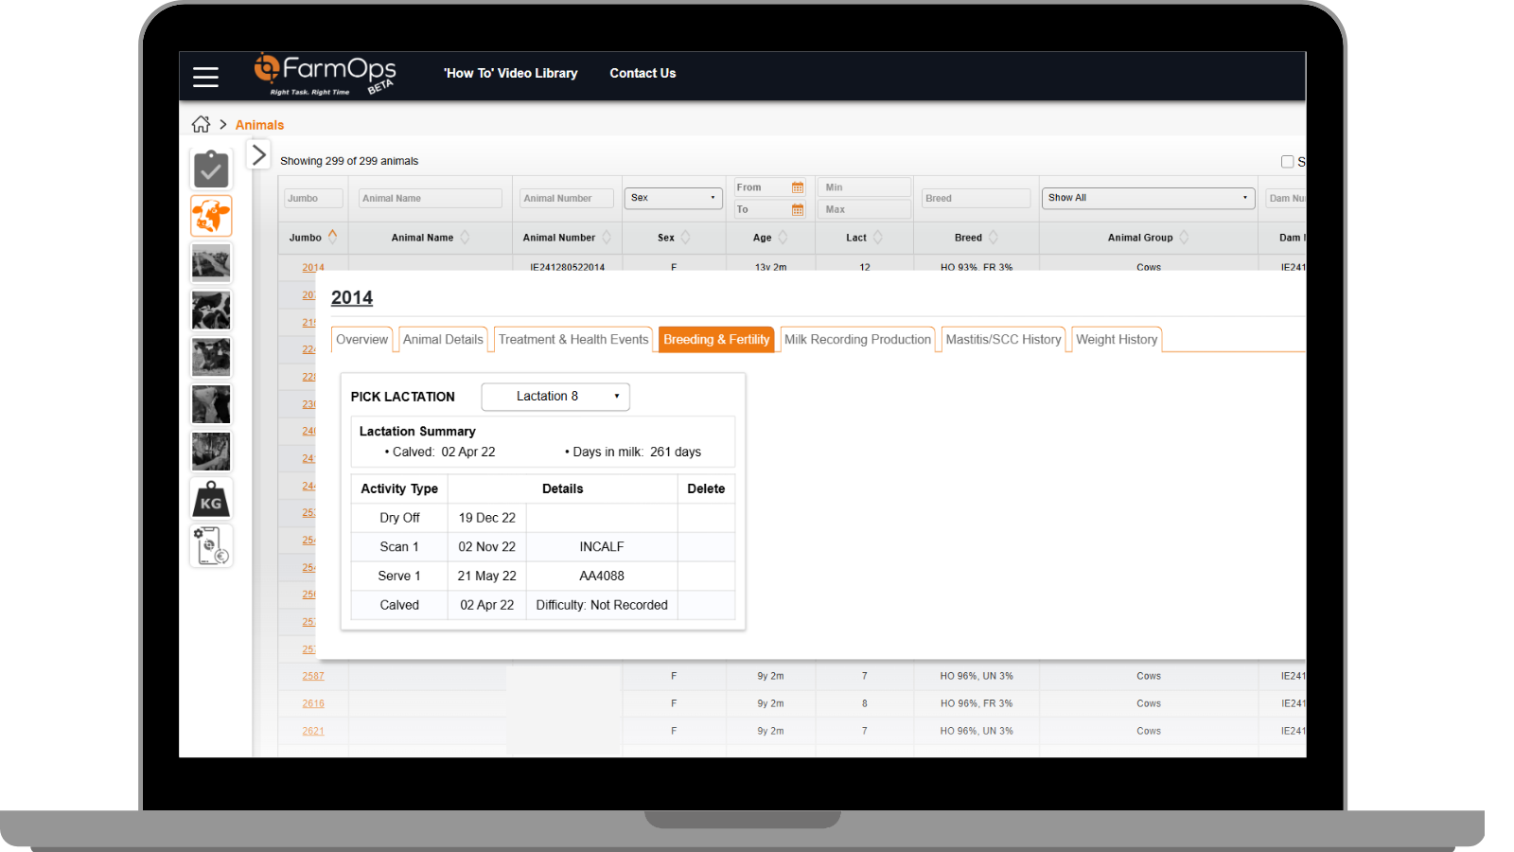The height and width of the screenshot is (852, 1514).
Task: Open animal 2616 row link
Action: [313, 703]
